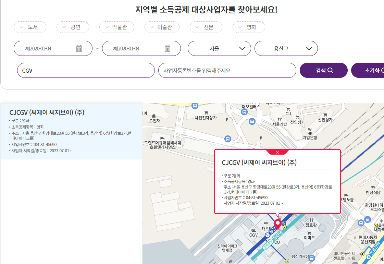Open the 서울 region dropdown
384x264 pixels.
click(219, 48)
